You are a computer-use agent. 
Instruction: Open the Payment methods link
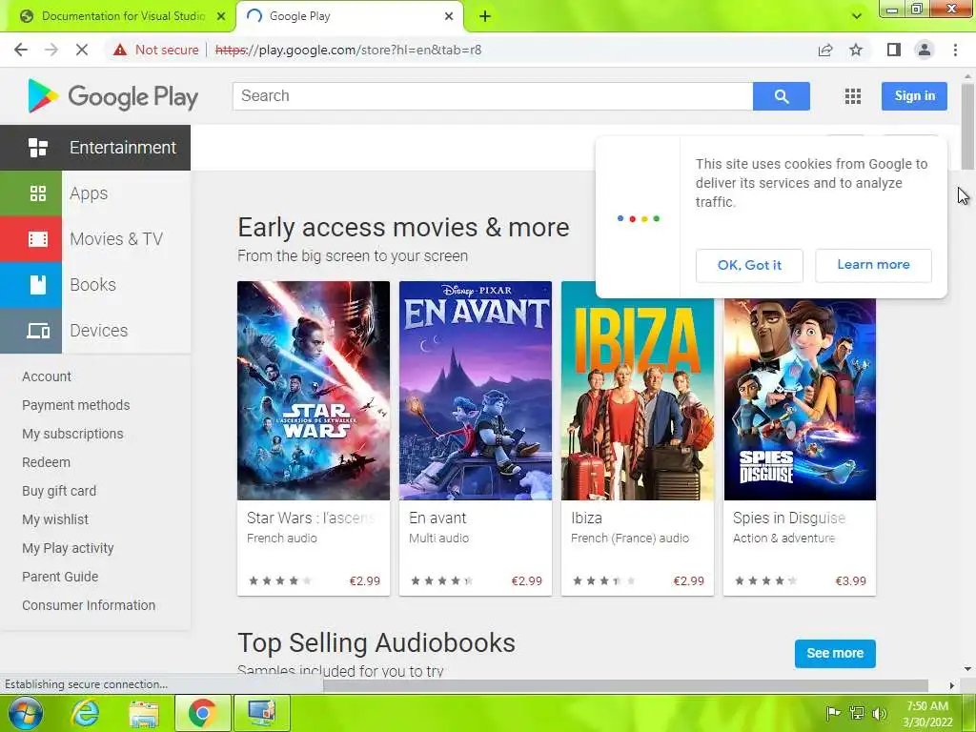pyautogui.click(x=76, y=405)
